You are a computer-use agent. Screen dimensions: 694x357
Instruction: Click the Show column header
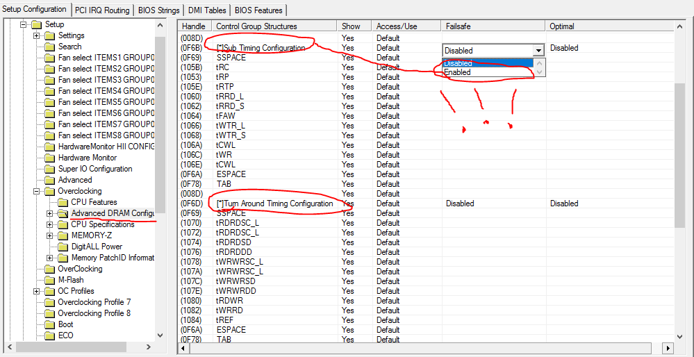pyautogui.click(x=354, y=26)
